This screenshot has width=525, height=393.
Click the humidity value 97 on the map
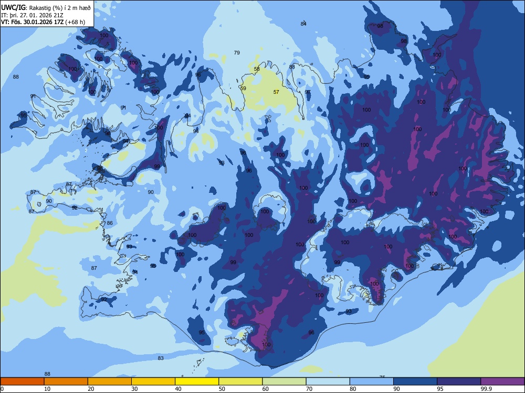(x=307, y=92)
